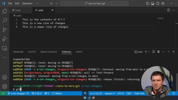Toggle panel layout icon in title bar
The height and width of the screenshot is (100, 178).
point(153,3)
